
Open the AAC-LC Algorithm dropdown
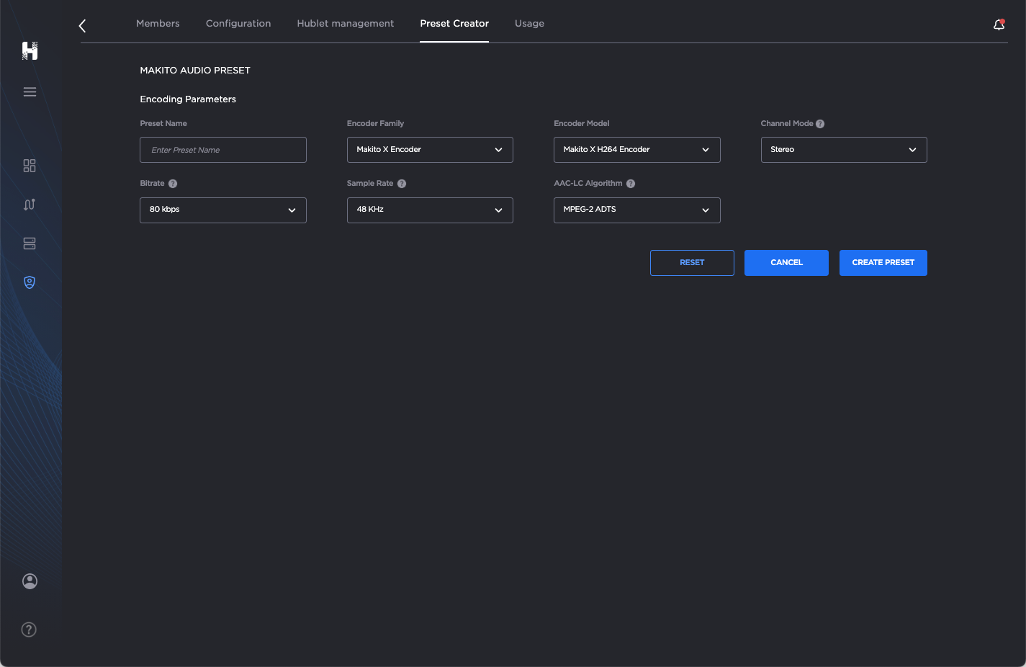636,210
